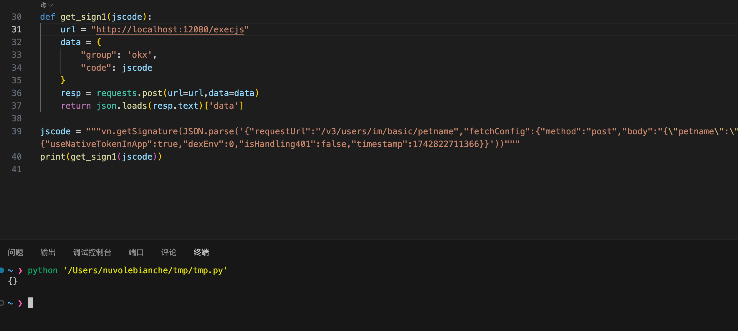The image size is (738, 331).
Task: Click the get_sign1 function name on line 30
Action: [x=83, y=17]
